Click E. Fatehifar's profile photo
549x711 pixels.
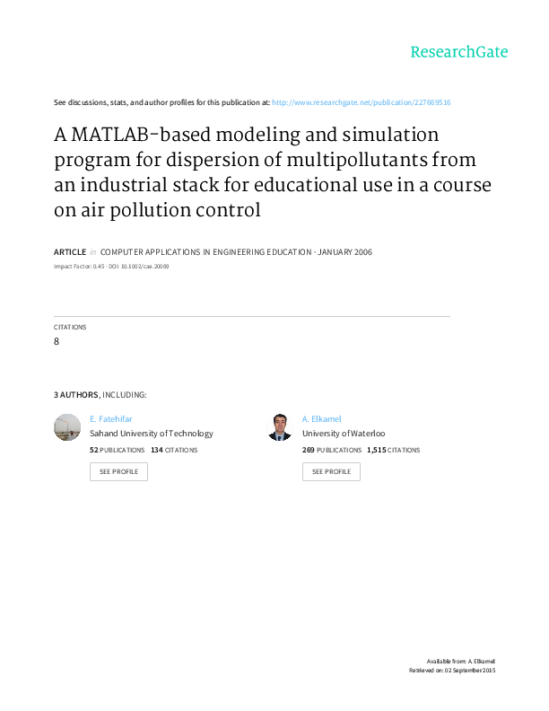click(x=67, y=427)
